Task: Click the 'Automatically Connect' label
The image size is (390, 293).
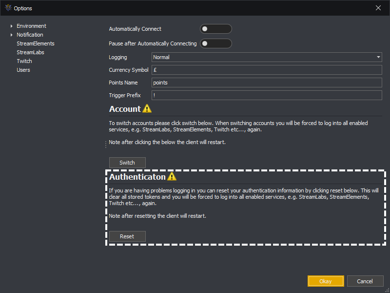Action: pyautogui.click(x=135, y=29)
